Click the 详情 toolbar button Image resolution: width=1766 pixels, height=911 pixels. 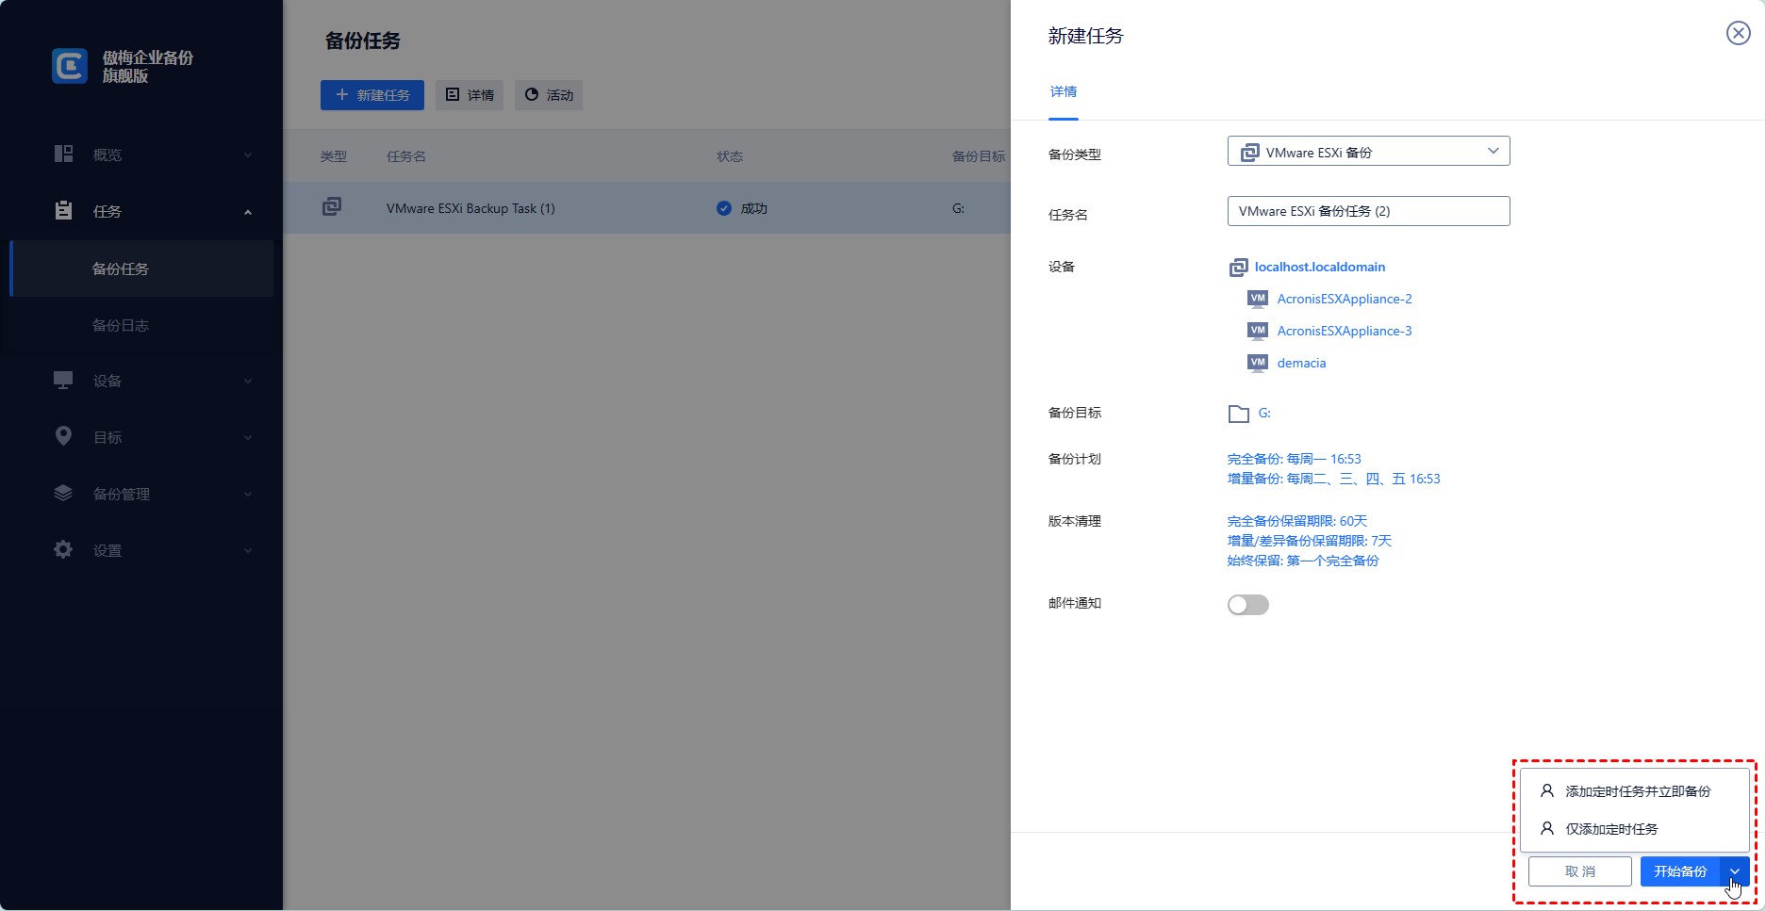[x=470, y=95]
